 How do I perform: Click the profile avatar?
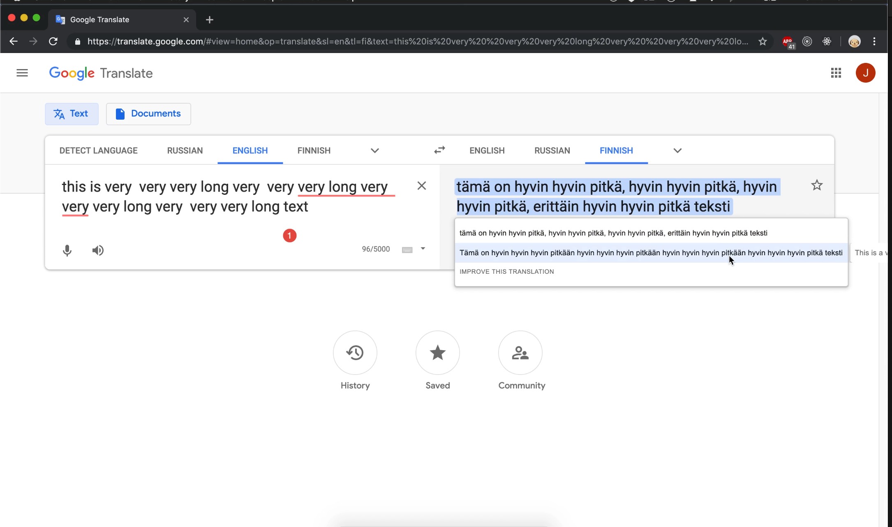[x=866, y=73]
